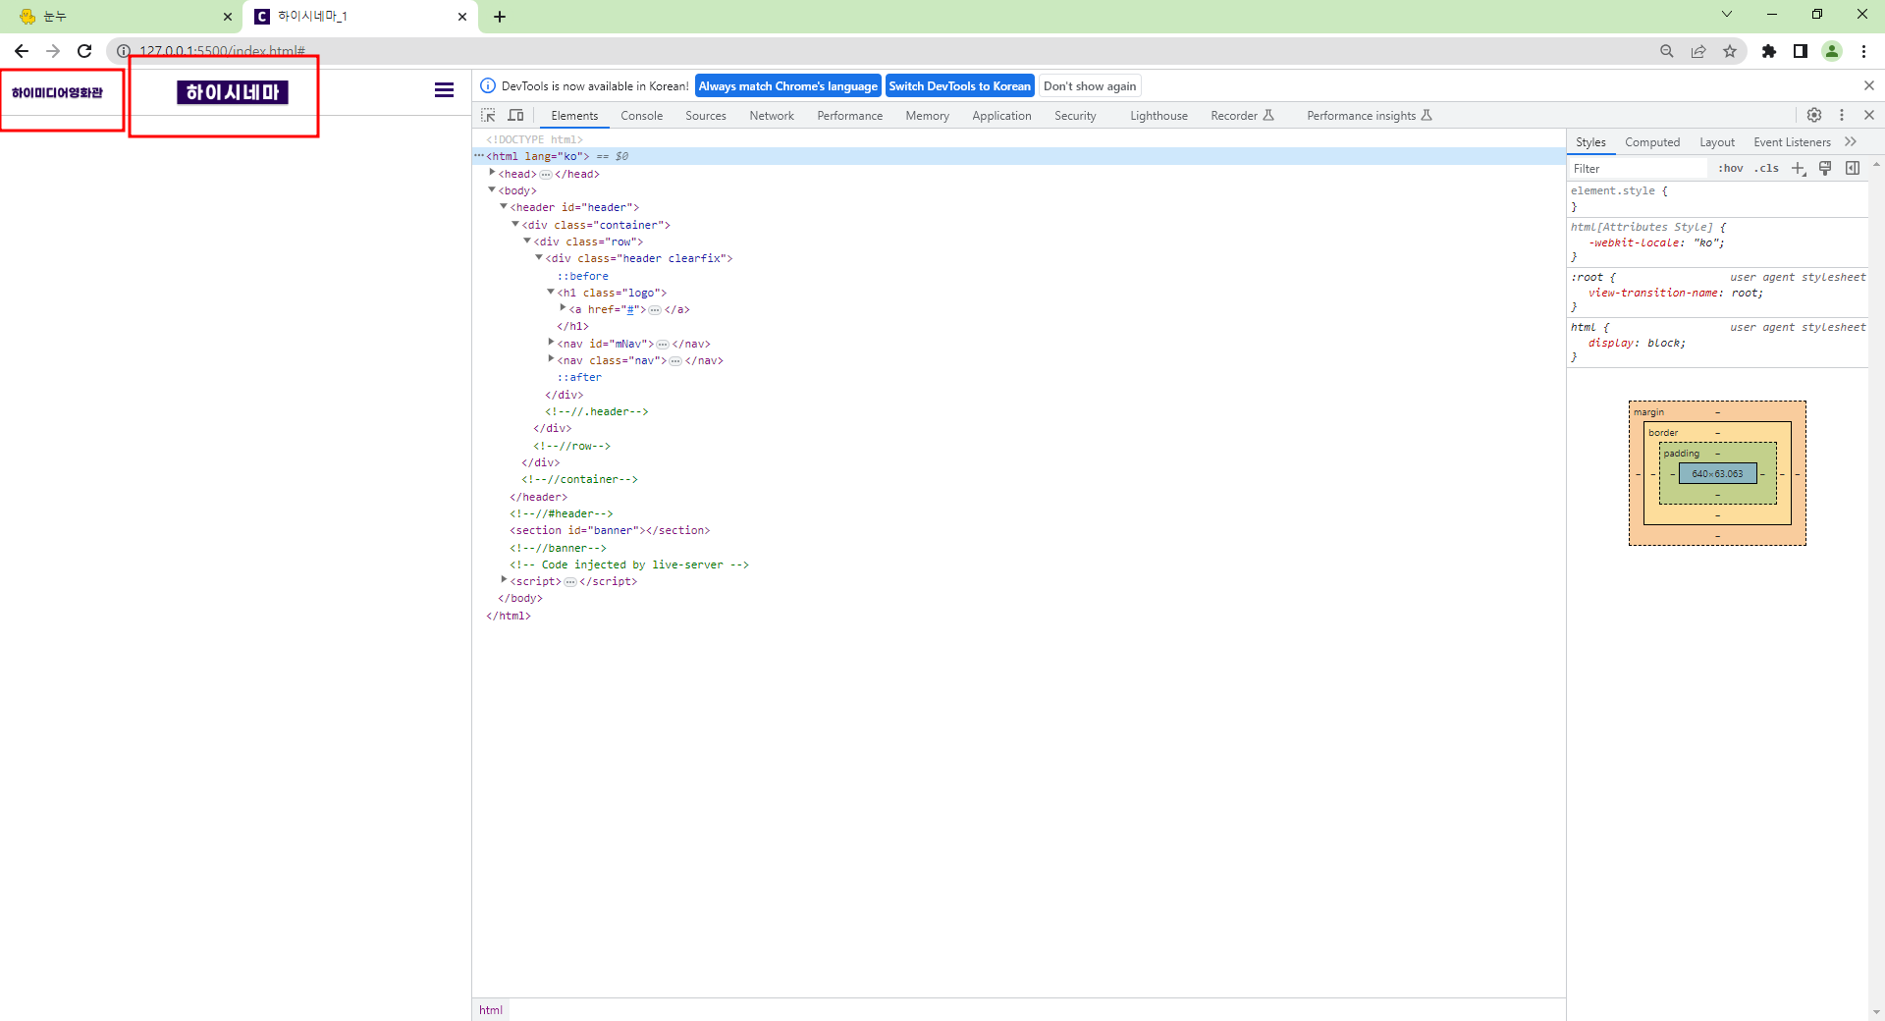Share this page icon

click(1697, 51)
